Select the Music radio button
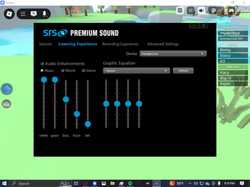The width and height of the screenshot is (250, 187). (x=42, y=70)
